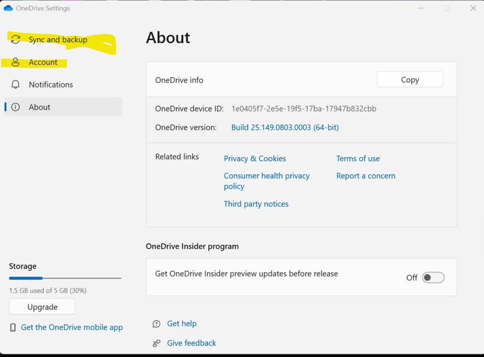Click the Upgrade storage button
484x357 pixels.
coord(42,307)
